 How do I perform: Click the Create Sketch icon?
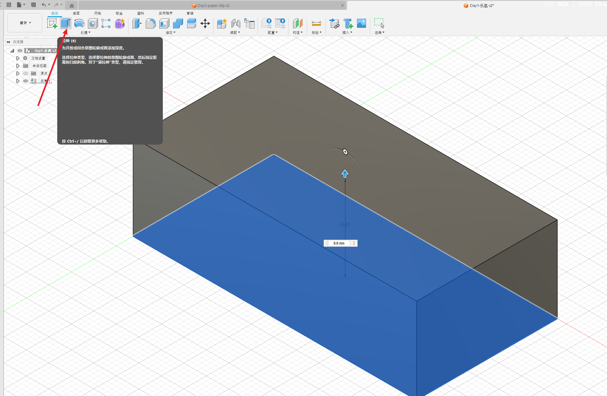52,23
